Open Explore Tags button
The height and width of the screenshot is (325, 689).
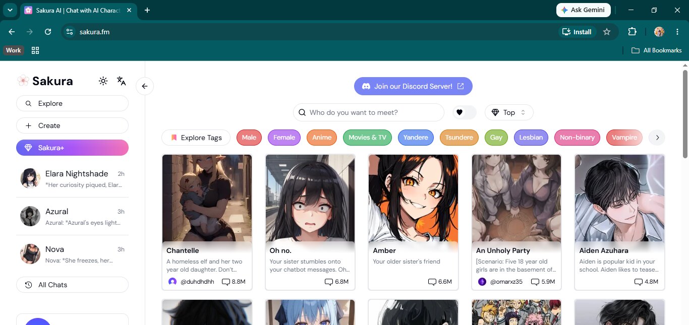pos(196,138)
